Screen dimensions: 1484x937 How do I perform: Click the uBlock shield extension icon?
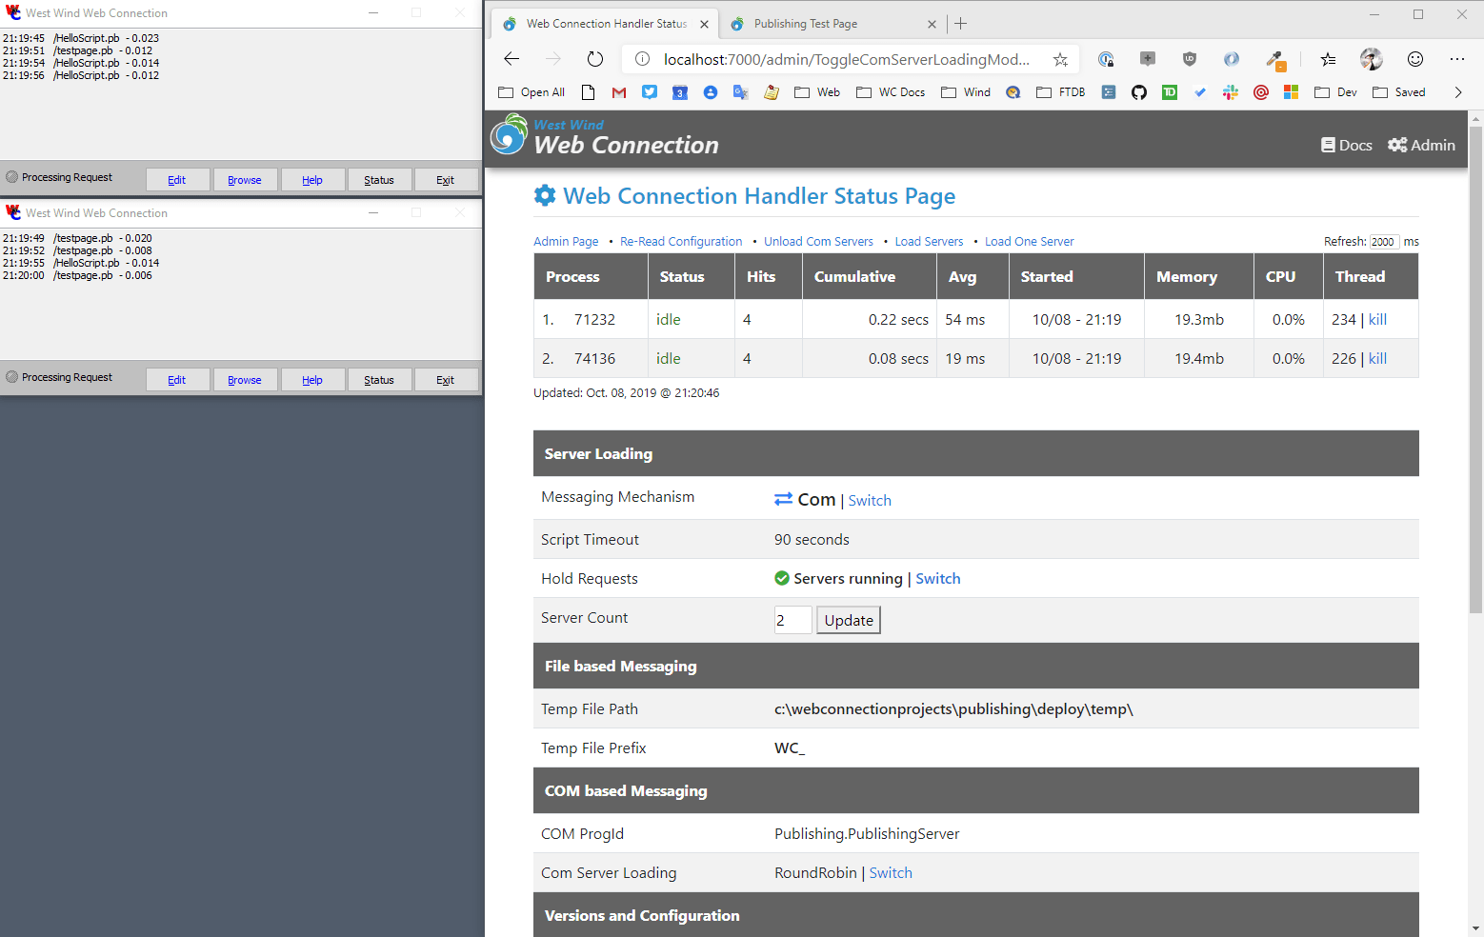(1190, 59)
